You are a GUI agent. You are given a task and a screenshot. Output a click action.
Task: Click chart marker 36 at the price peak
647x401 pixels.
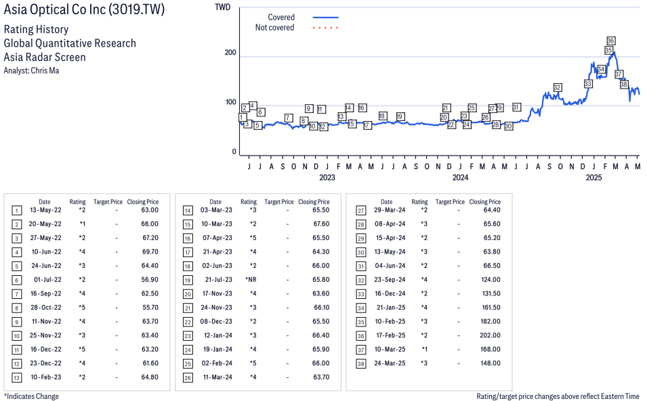coord(610,41)
